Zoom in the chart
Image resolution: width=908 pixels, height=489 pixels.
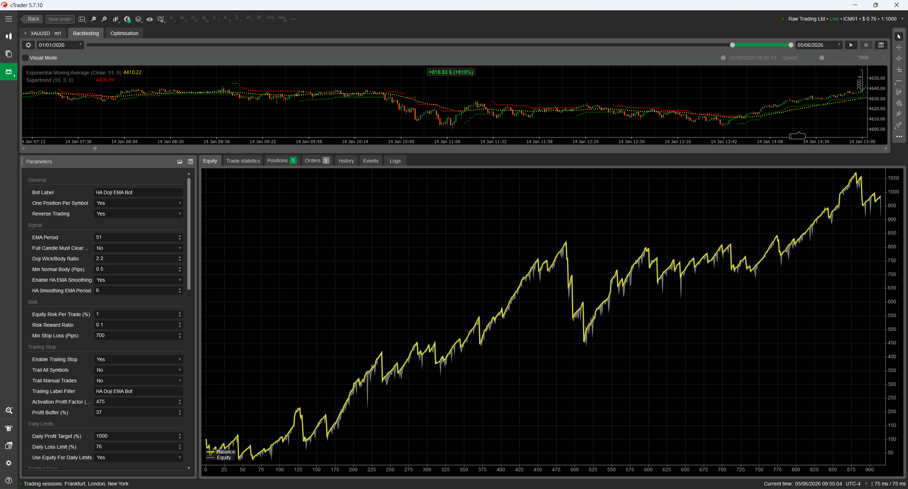click(x=104, y=19)
